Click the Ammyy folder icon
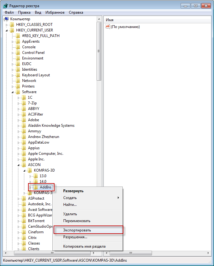214x266 pixels. pos(24,131)
